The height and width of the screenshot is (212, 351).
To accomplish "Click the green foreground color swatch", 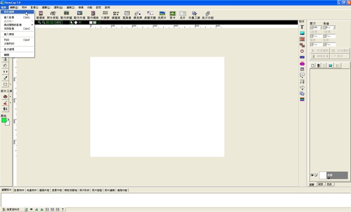I will 4,120.
